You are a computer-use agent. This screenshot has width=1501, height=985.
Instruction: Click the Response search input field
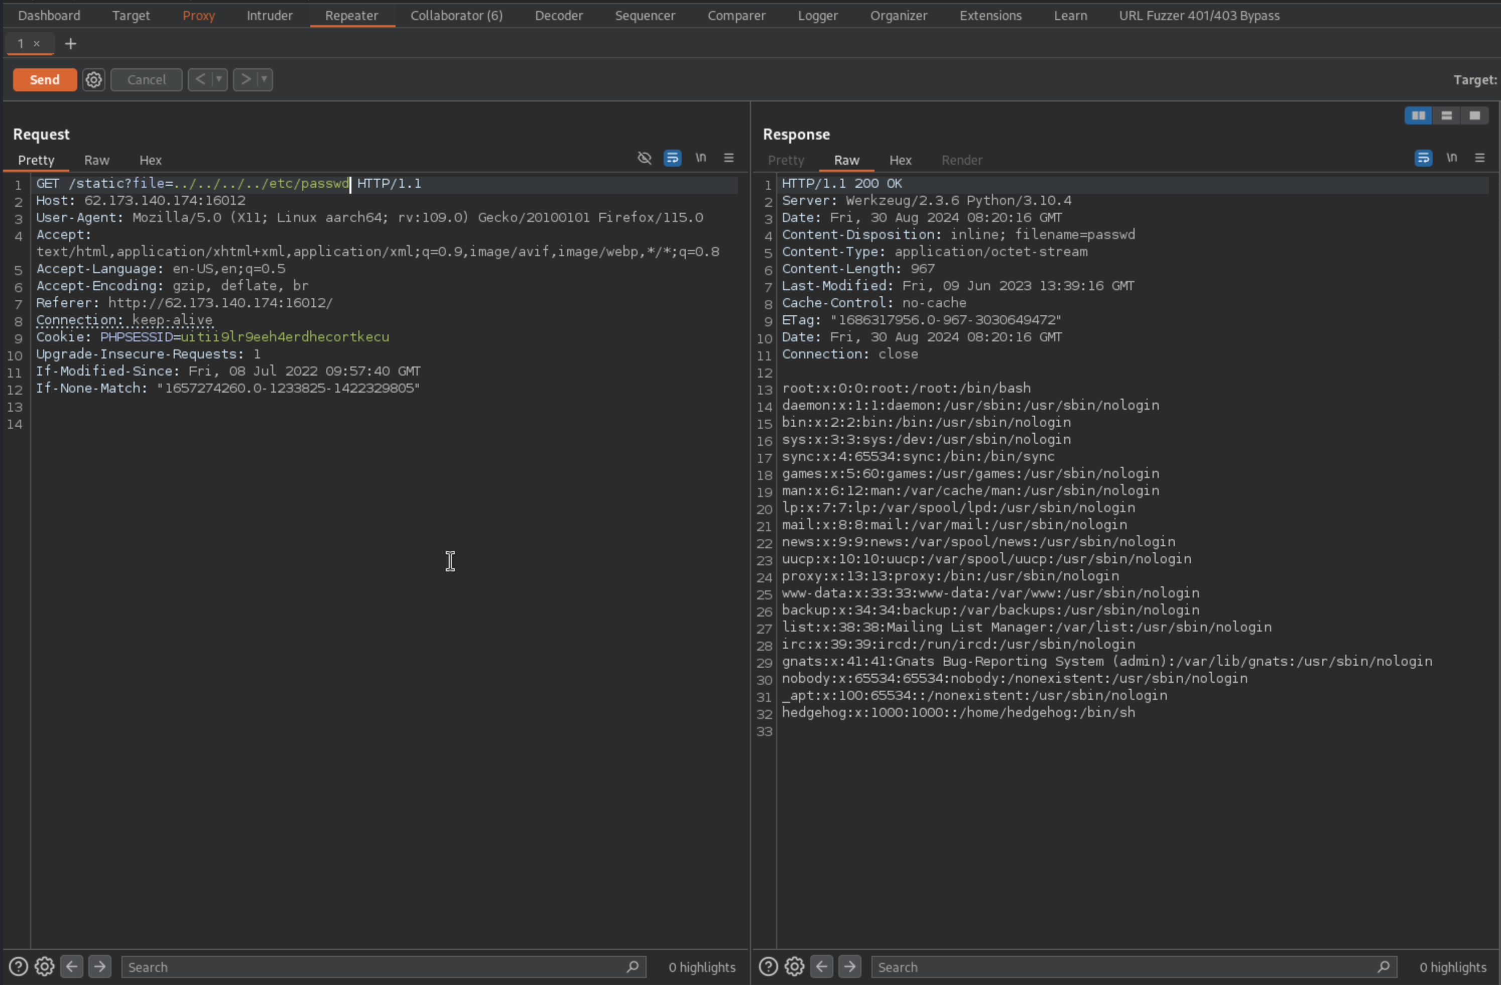(1122, 966)
